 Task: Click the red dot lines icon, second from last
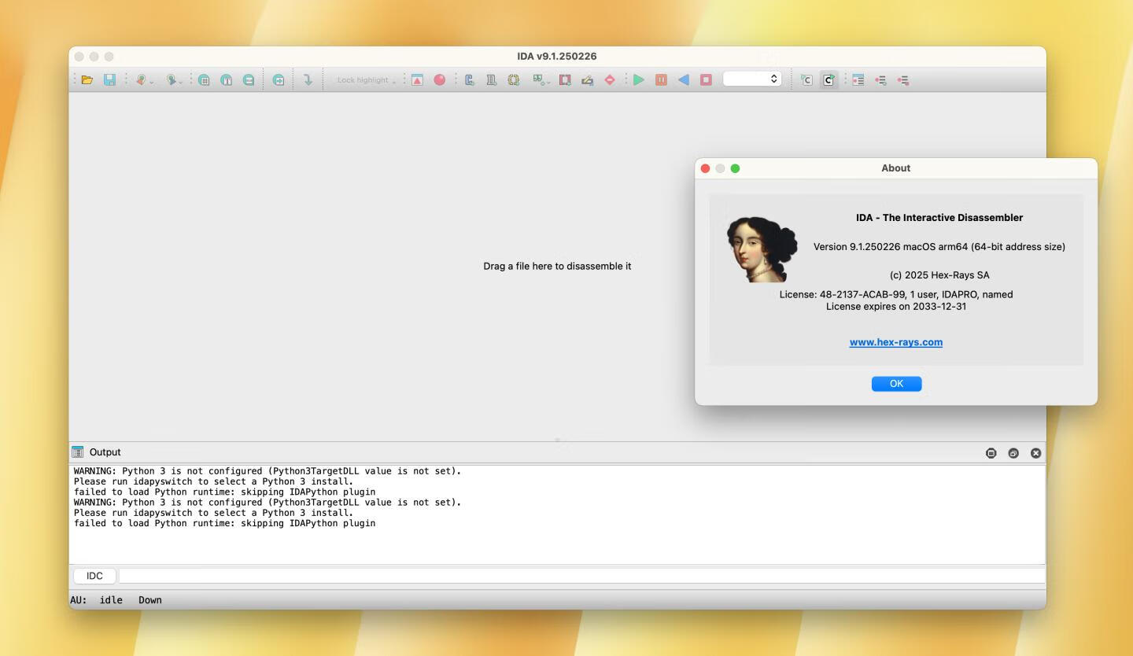(x=880, y=79)
